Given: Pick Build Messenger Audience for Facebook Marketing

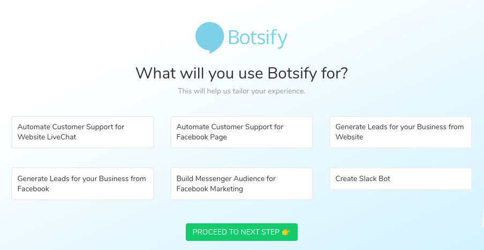Looking at the screenshot, I should [x=241, y=184].
